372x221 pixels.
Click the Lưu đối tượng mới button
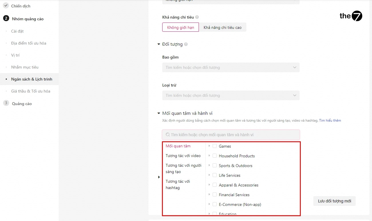point(334,201)
